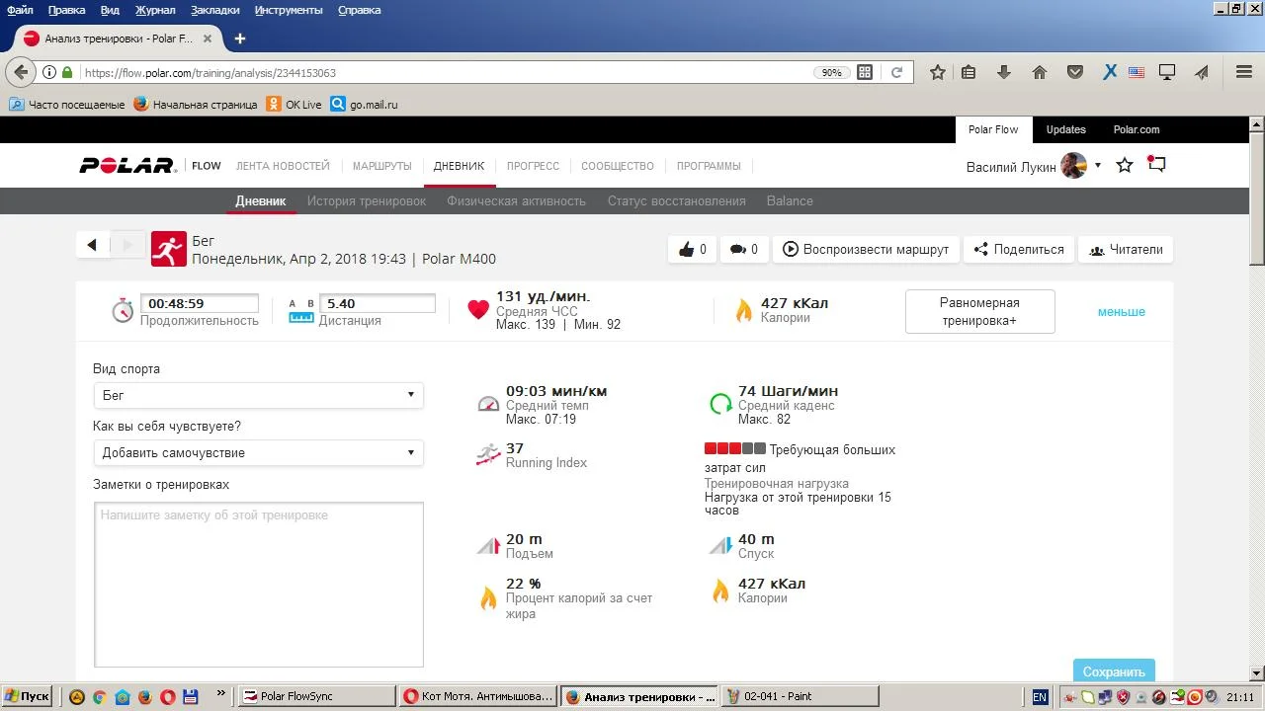This screenshot has height=711, width=1265.
Task: Show site information icon in the address bar
Action: pos(49,72)
